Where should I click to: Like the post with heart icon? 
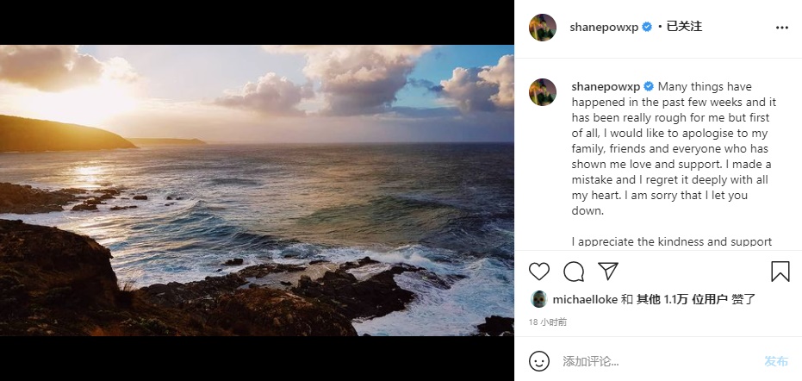[x=539, y=272]
